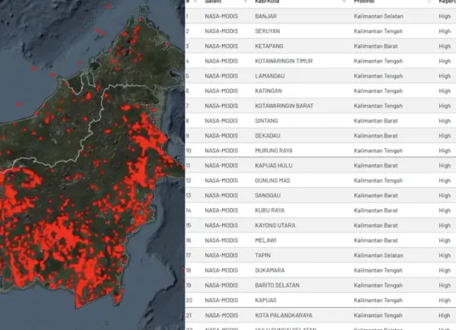Click the MURUNG RAYA cell
Viewport: 456px width, 330px height.
point(274,151)
